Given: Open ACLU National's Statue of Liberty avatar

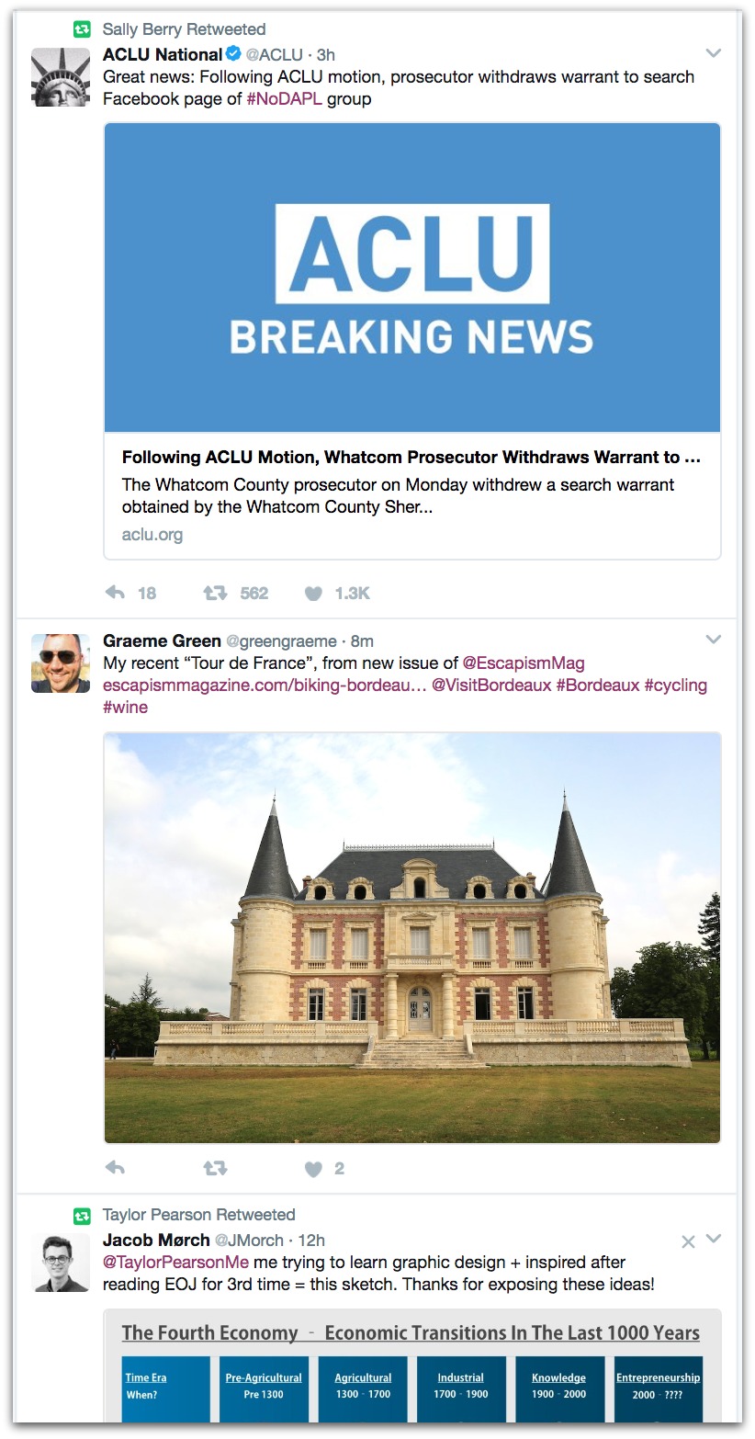Looking at the screenshot, I should [61, 77].
